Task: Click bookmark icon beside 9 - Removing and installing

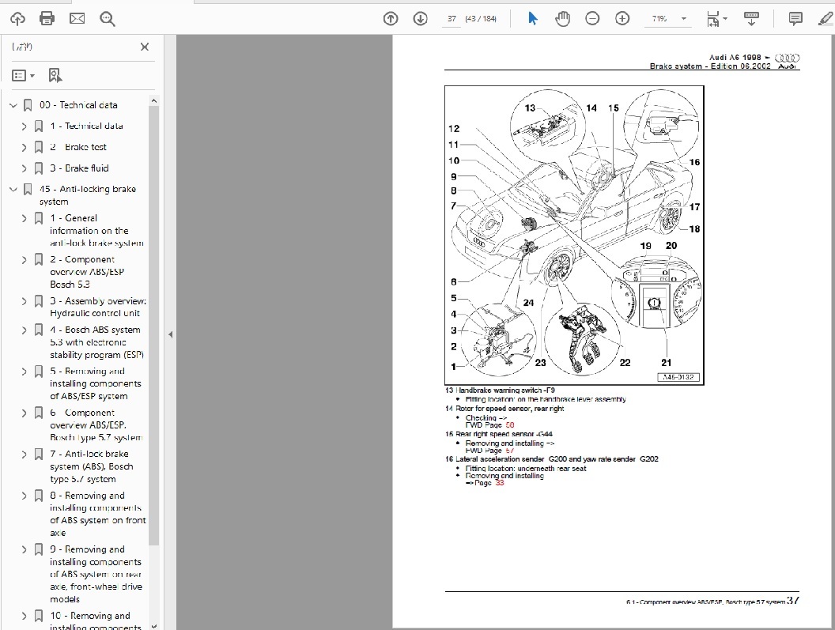Action: click(39, 549)
